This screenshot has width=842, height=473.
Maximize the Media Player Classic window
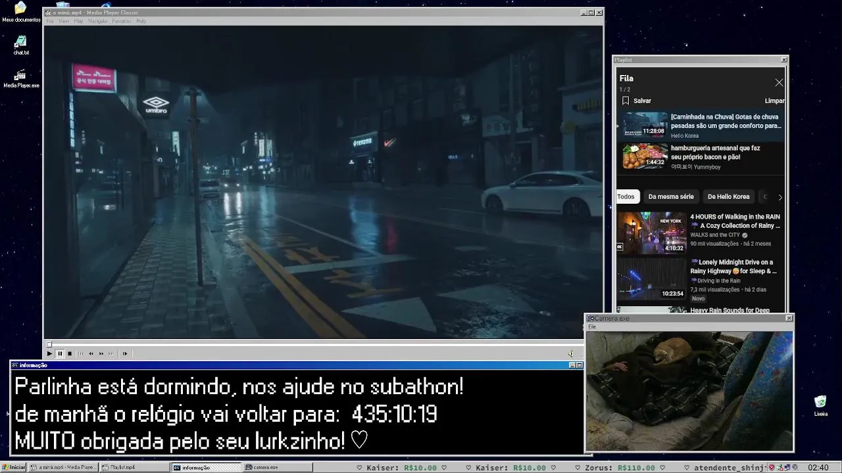point(591,12)
